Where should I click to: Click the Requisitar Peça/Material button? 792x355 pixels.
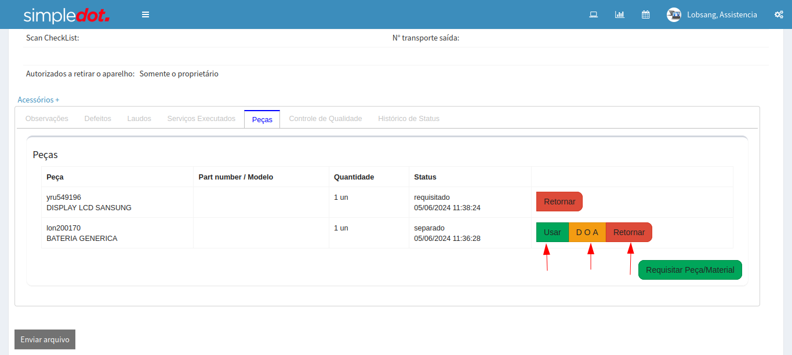tap(689, 270)
